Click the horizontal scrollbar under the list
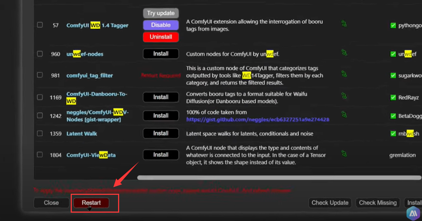 [x=280, y=177]
